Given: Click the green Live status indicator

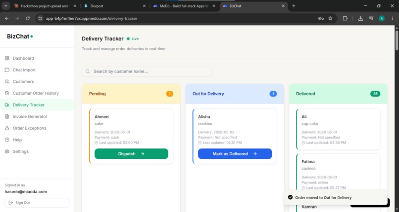Looking at the screenshot, I should (133, 39).
